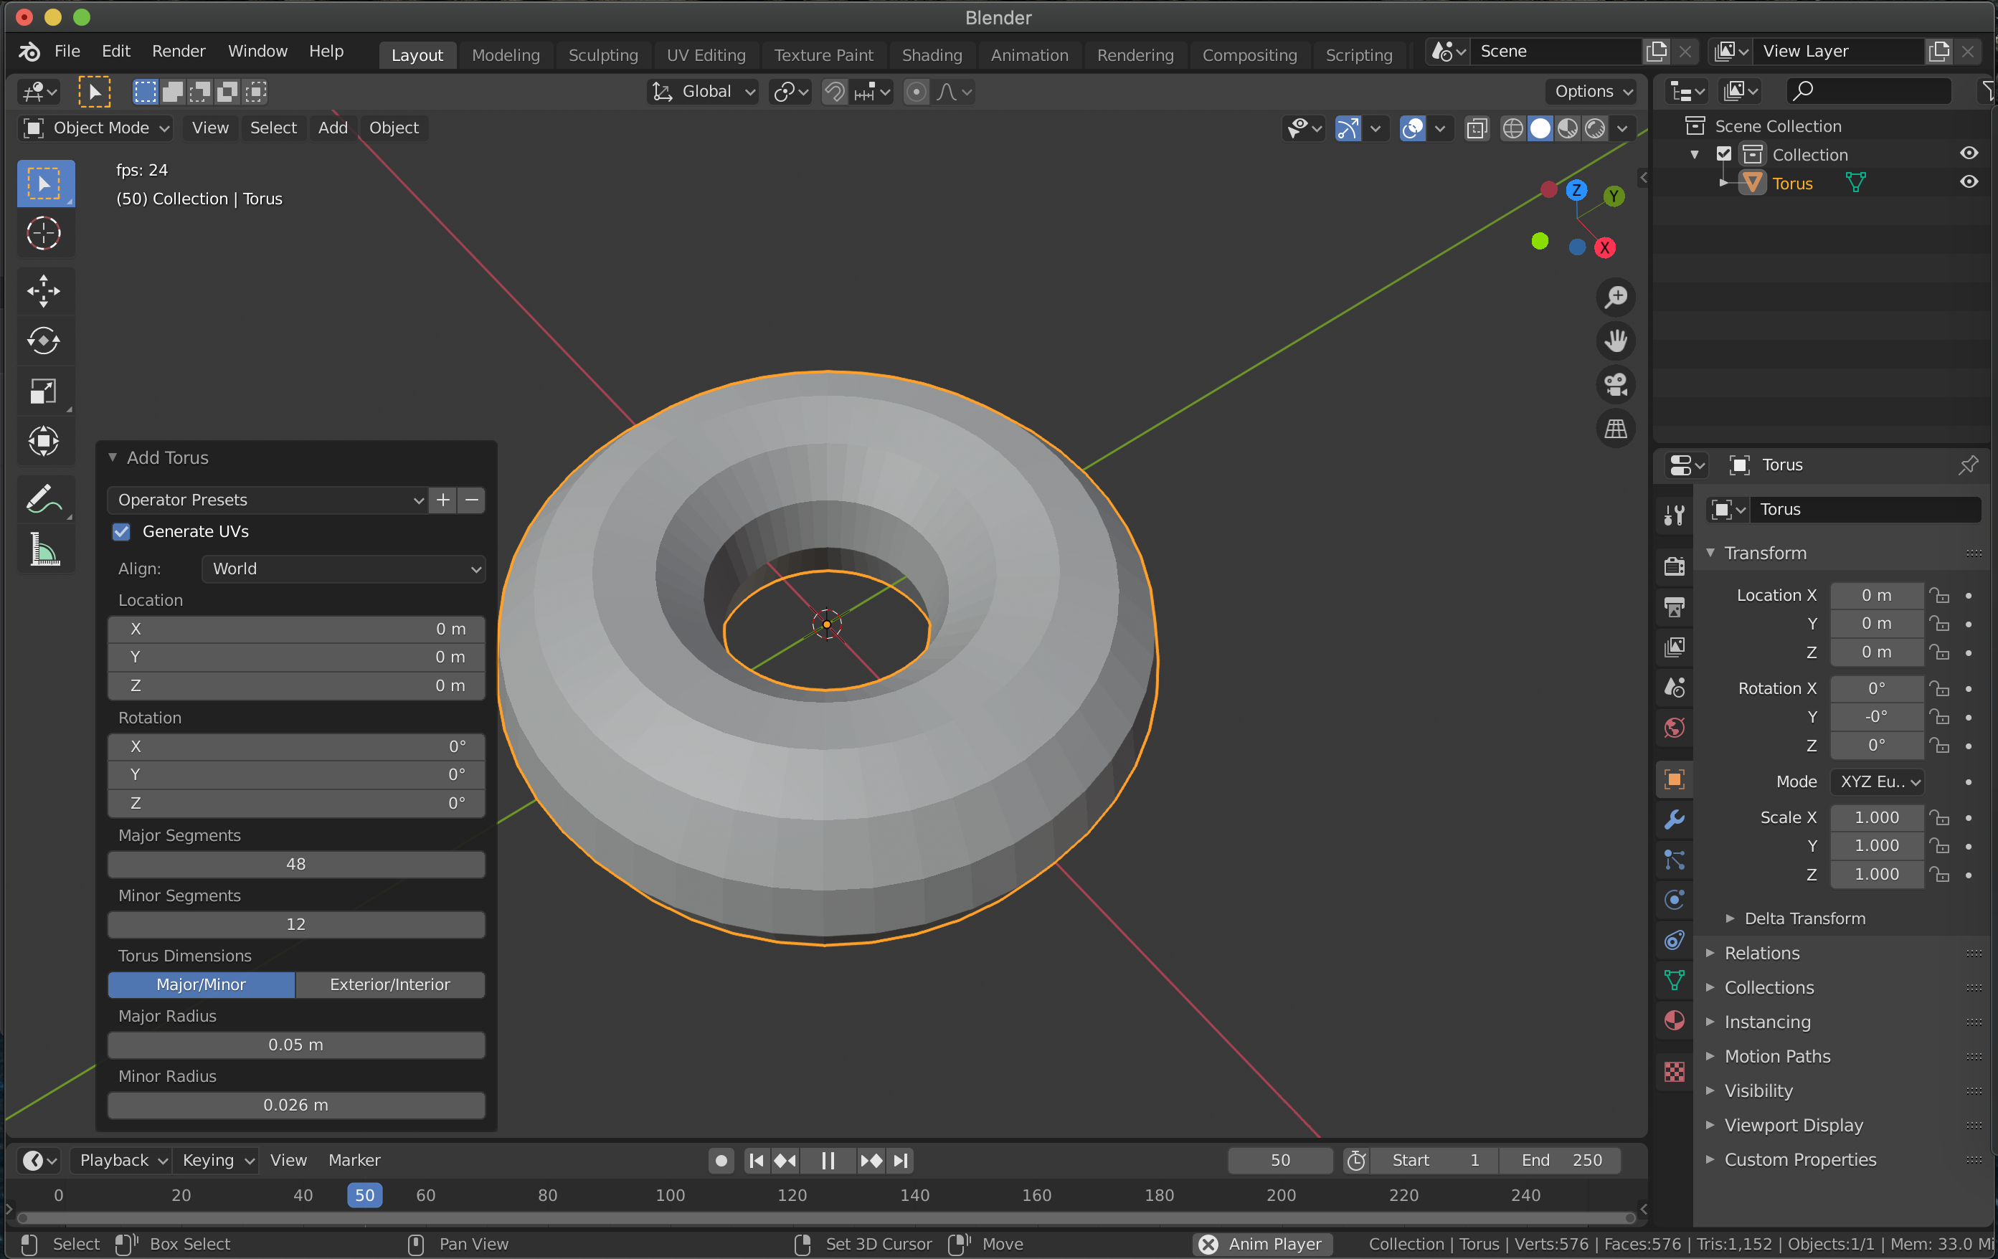Screen dimensions: 1998x1259
Task: Hide Torus with eye icon
Action: coord(1968,182)
